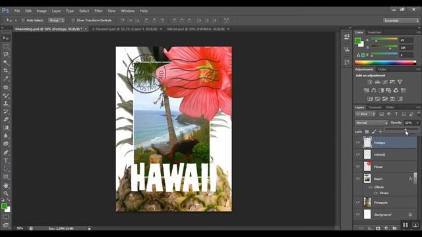Screen dimensions: 422x237
Task: Add a Brightness/Contrast adjustment
Action: [370, 82]
